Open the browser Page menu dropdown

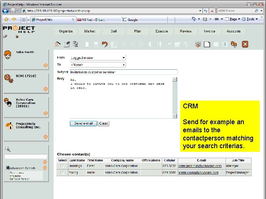tap(233, 19)
